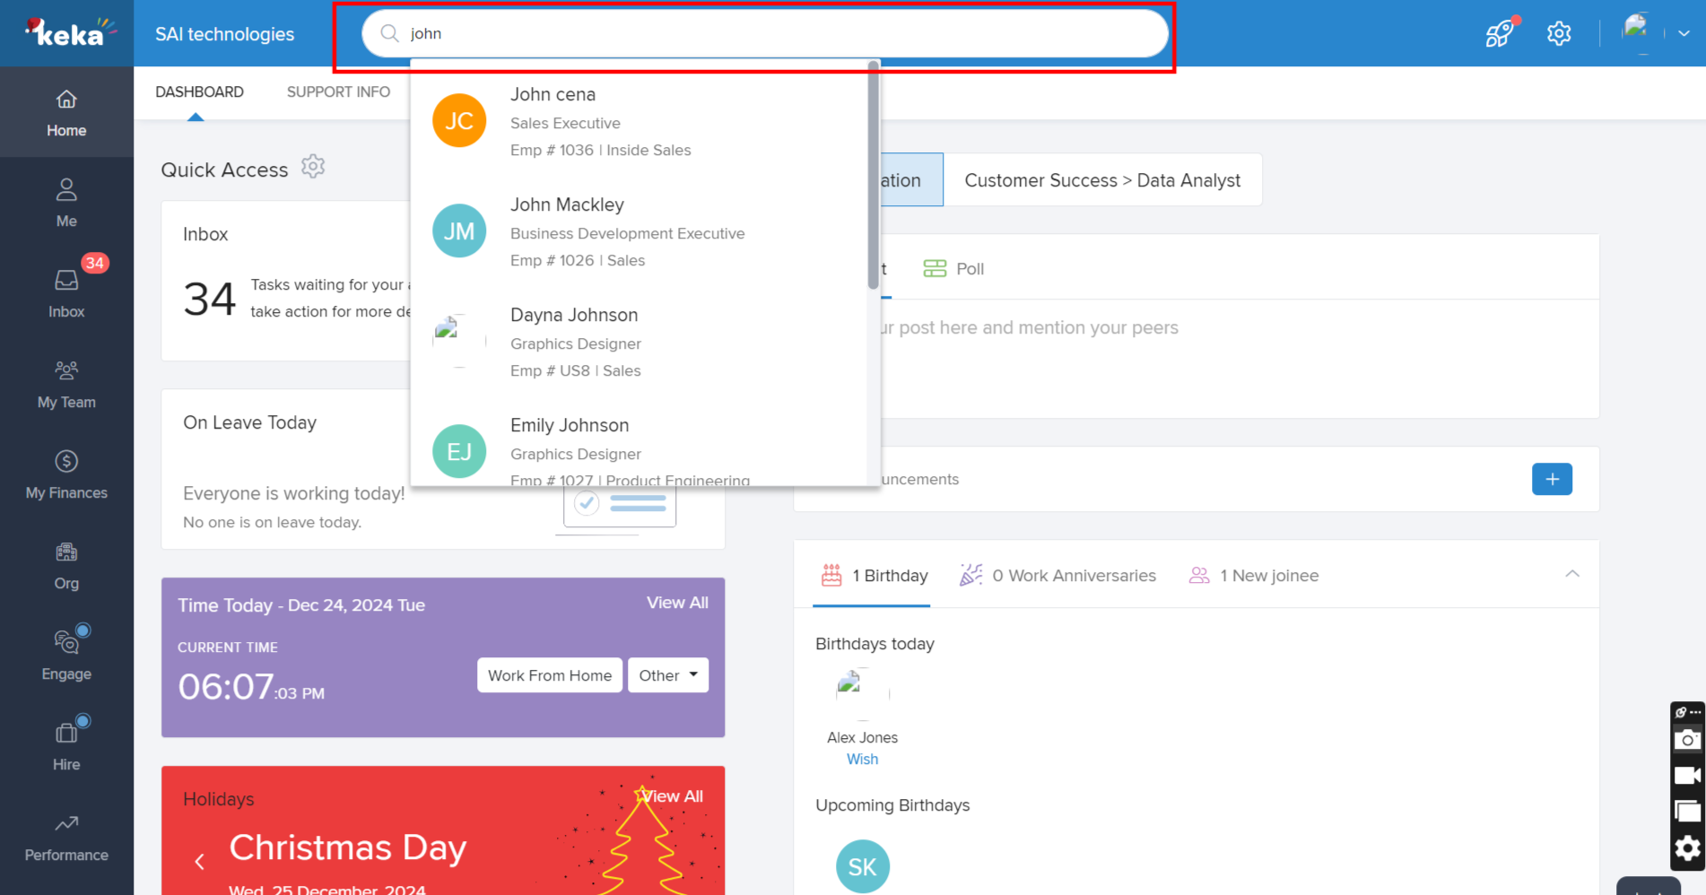Open settings gear in top bar
This screenshot has width=1706, height=895.
point(1559,34)
